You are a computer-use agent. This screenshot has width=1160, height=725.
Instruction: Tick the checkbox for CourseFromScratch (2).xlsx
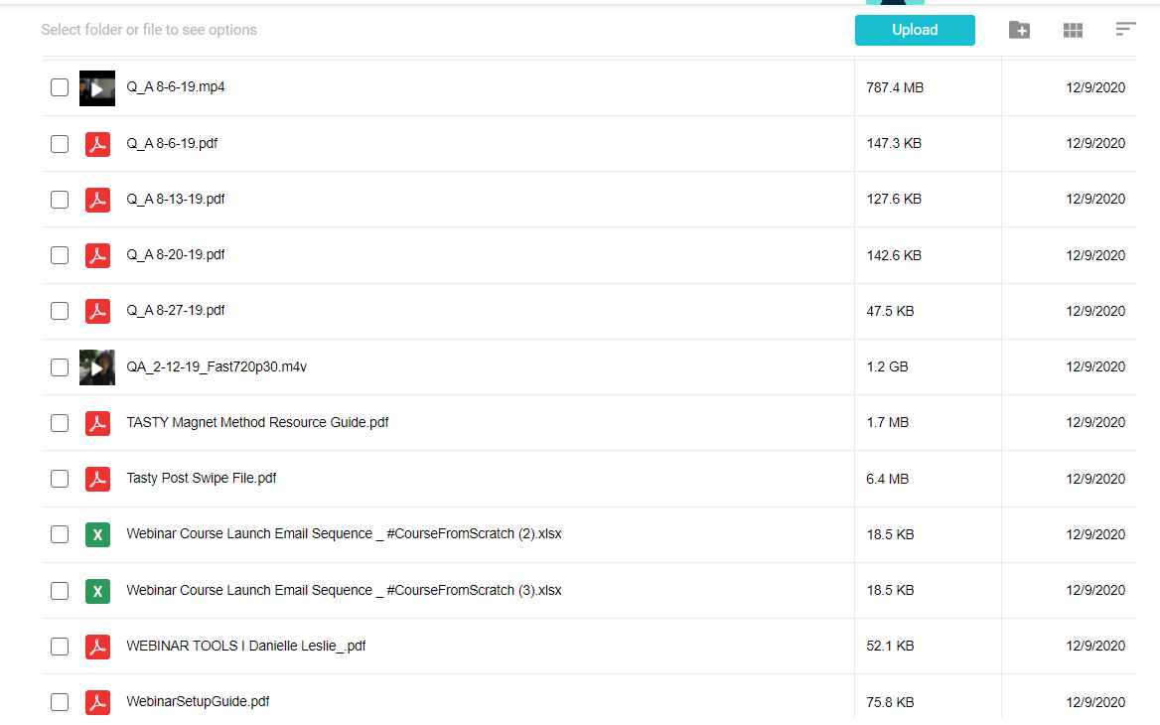click(60, 534)
